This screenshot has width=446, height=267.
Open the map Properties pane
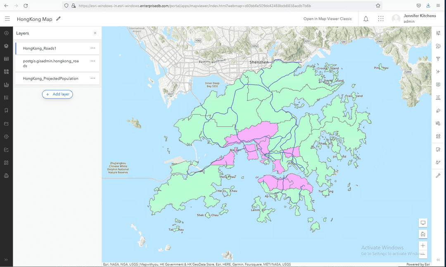[438, 33]
